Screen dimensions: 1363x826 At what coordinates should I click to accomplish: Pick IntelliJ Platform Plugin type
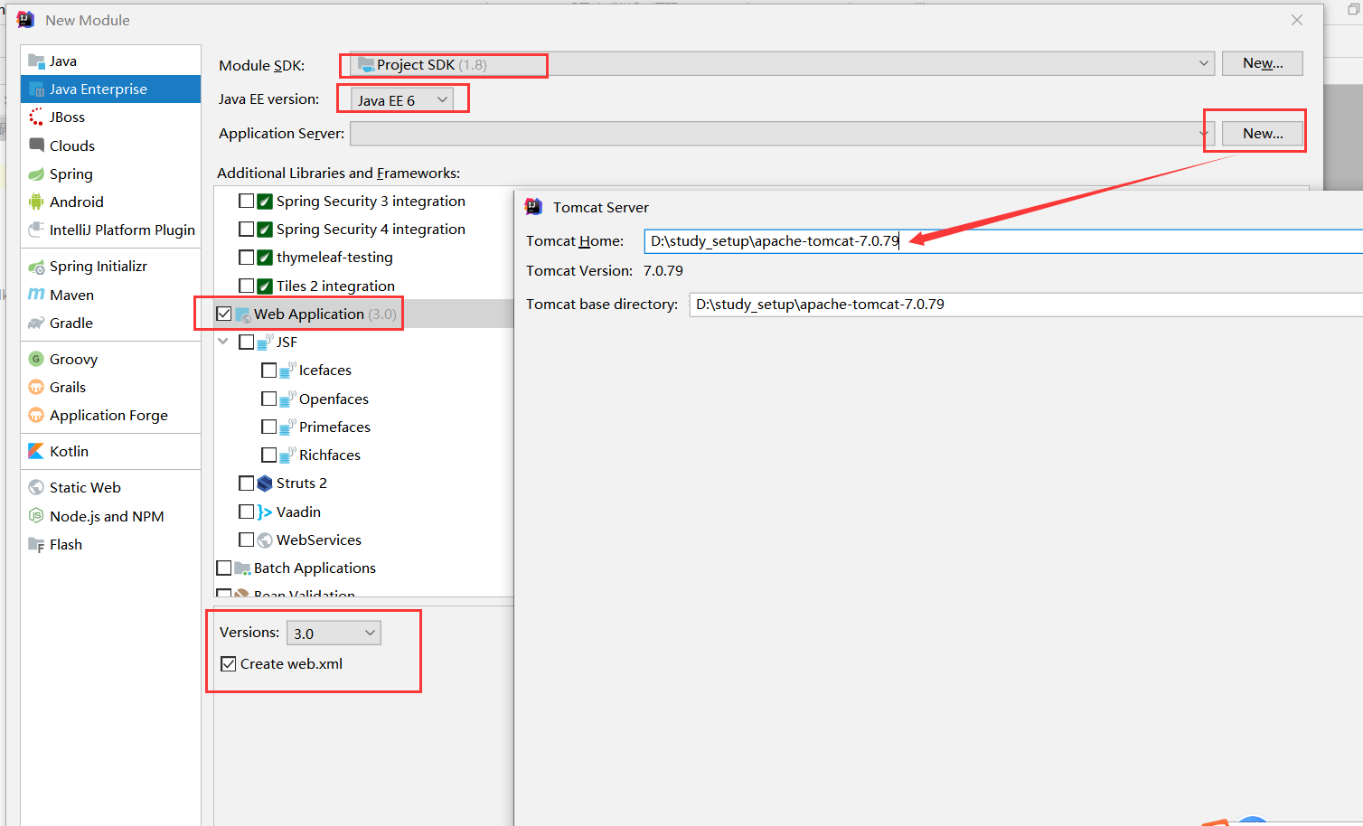[110, 230]
